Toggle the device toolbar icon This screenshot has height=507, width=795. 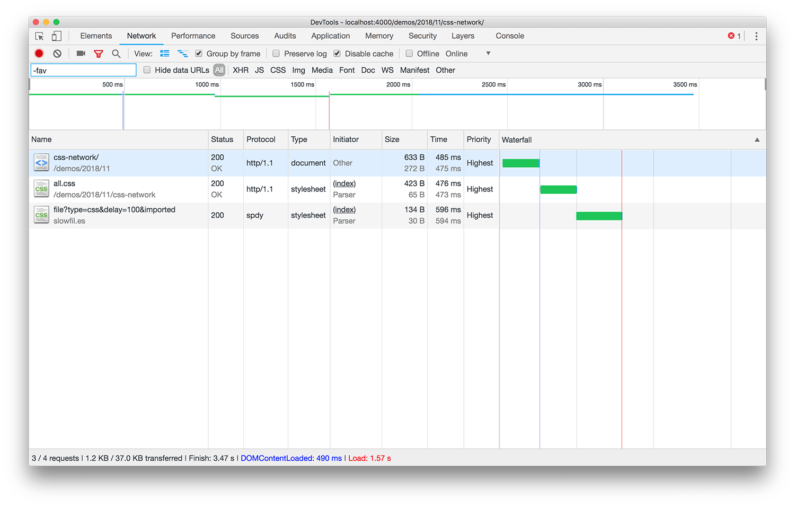[x=56, y=36]
